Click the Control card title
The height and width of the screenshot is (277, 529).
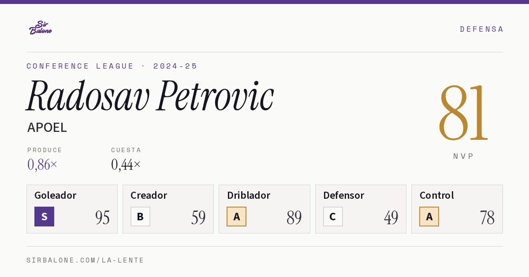(x=437, y=195)
